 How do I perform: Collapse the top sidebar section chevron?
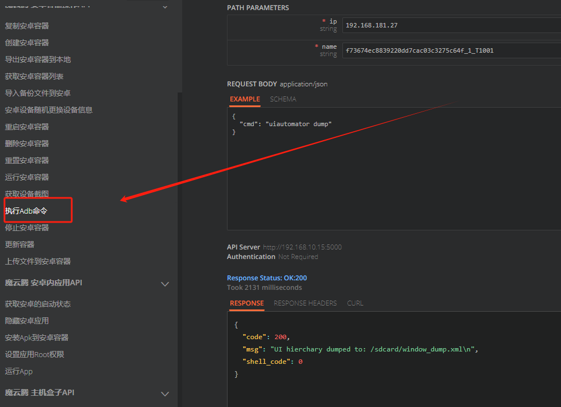tap(165, 7)
